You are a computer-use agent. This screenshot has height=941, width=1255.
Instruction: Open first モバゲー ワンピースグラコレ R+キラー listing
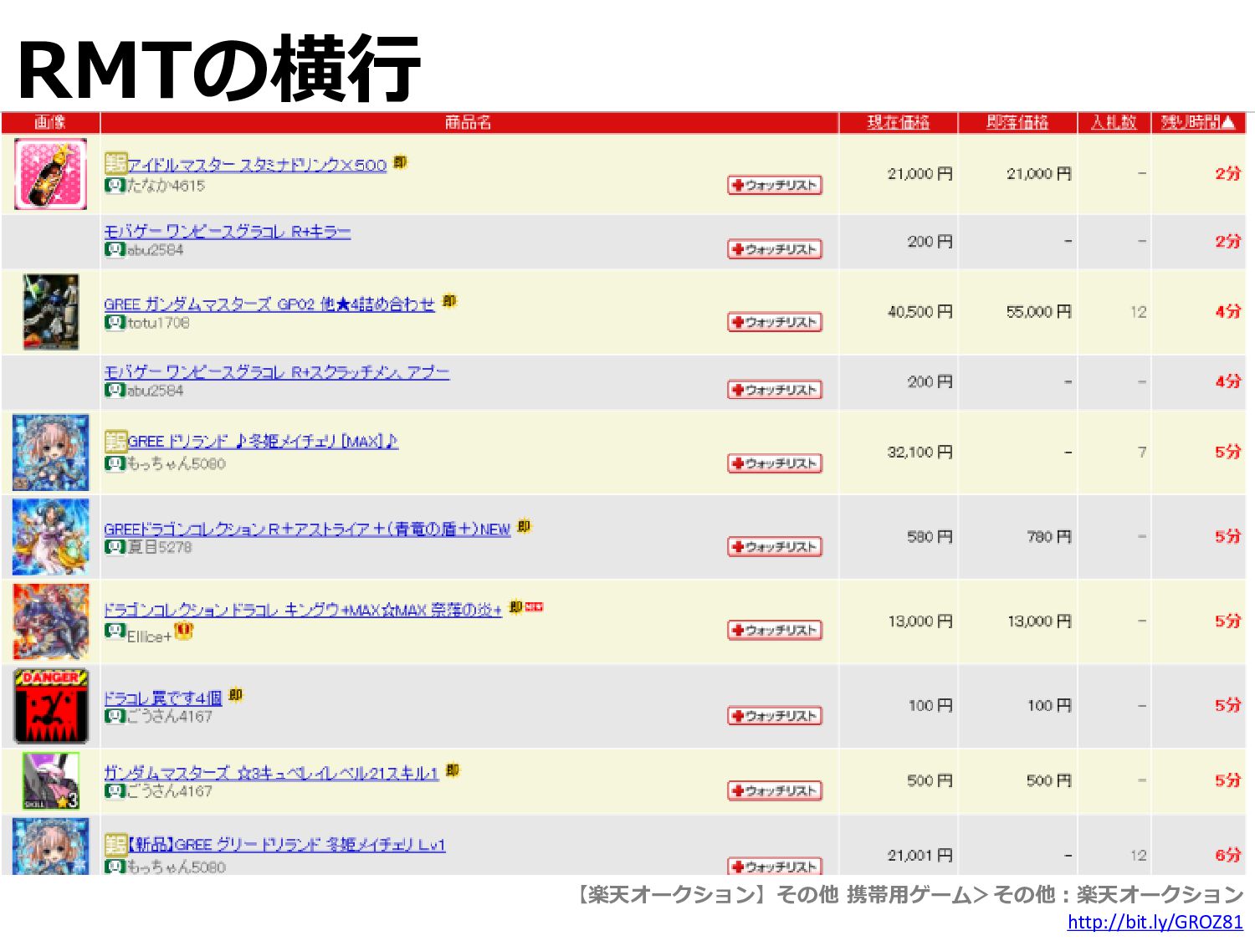point(227,231)
